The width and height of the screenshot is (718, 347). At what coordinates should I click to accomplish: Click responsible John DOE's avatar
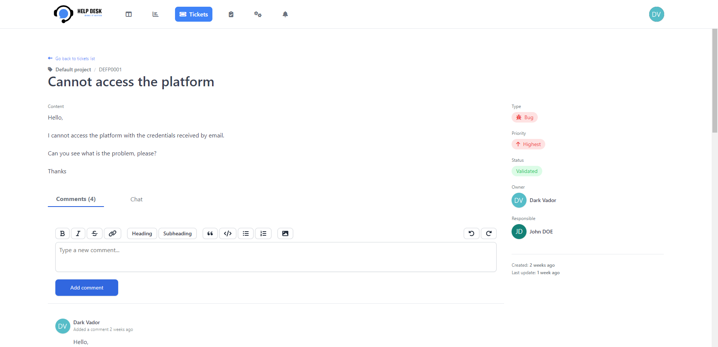click(x=519, y=232)
